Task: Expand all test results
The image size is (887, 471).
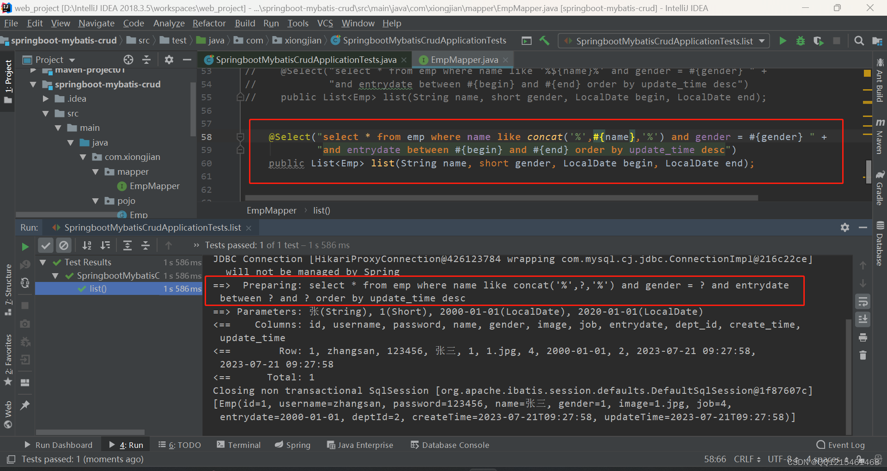Action: (x=128, y=245)
